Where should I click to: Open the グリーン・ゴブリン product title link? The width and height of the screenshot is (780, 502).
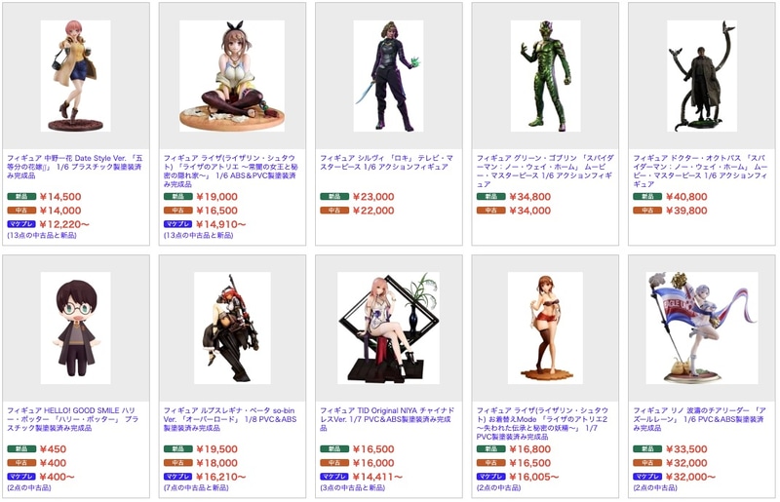tap(545, 171)
